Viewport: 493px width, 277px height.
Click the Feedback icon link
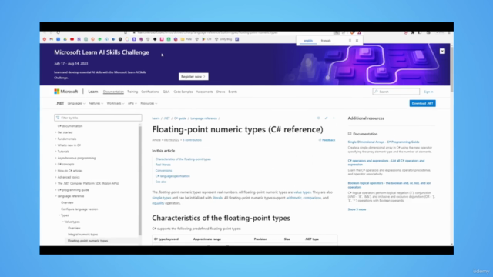click(327, 140)
